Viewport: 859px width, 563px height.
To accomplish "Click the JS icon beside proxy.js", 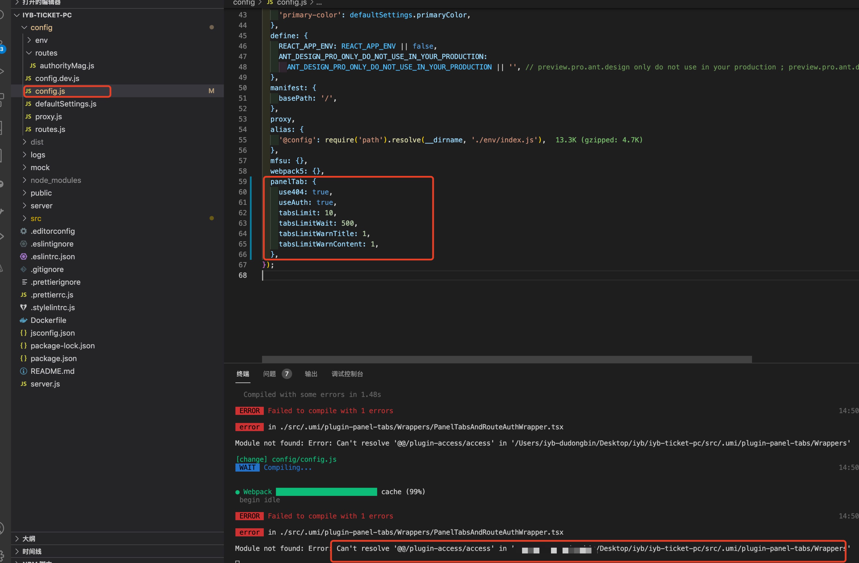I will pos(28,116).
